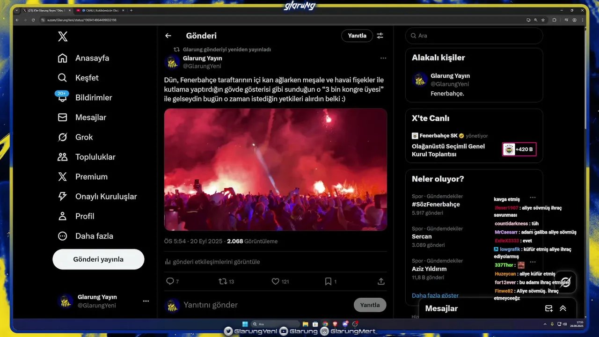Click gönderi etkileşimlerini görüntüle link
The height and width of the screenshot is (337, 599).
pos(212,262)
